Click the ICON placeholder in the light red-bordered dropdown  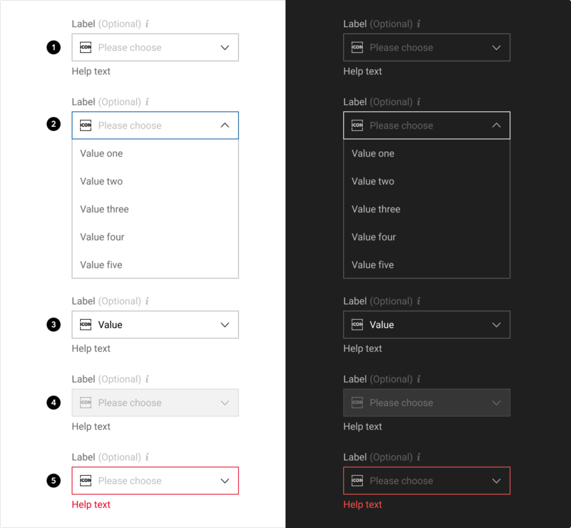pos(86,481)
